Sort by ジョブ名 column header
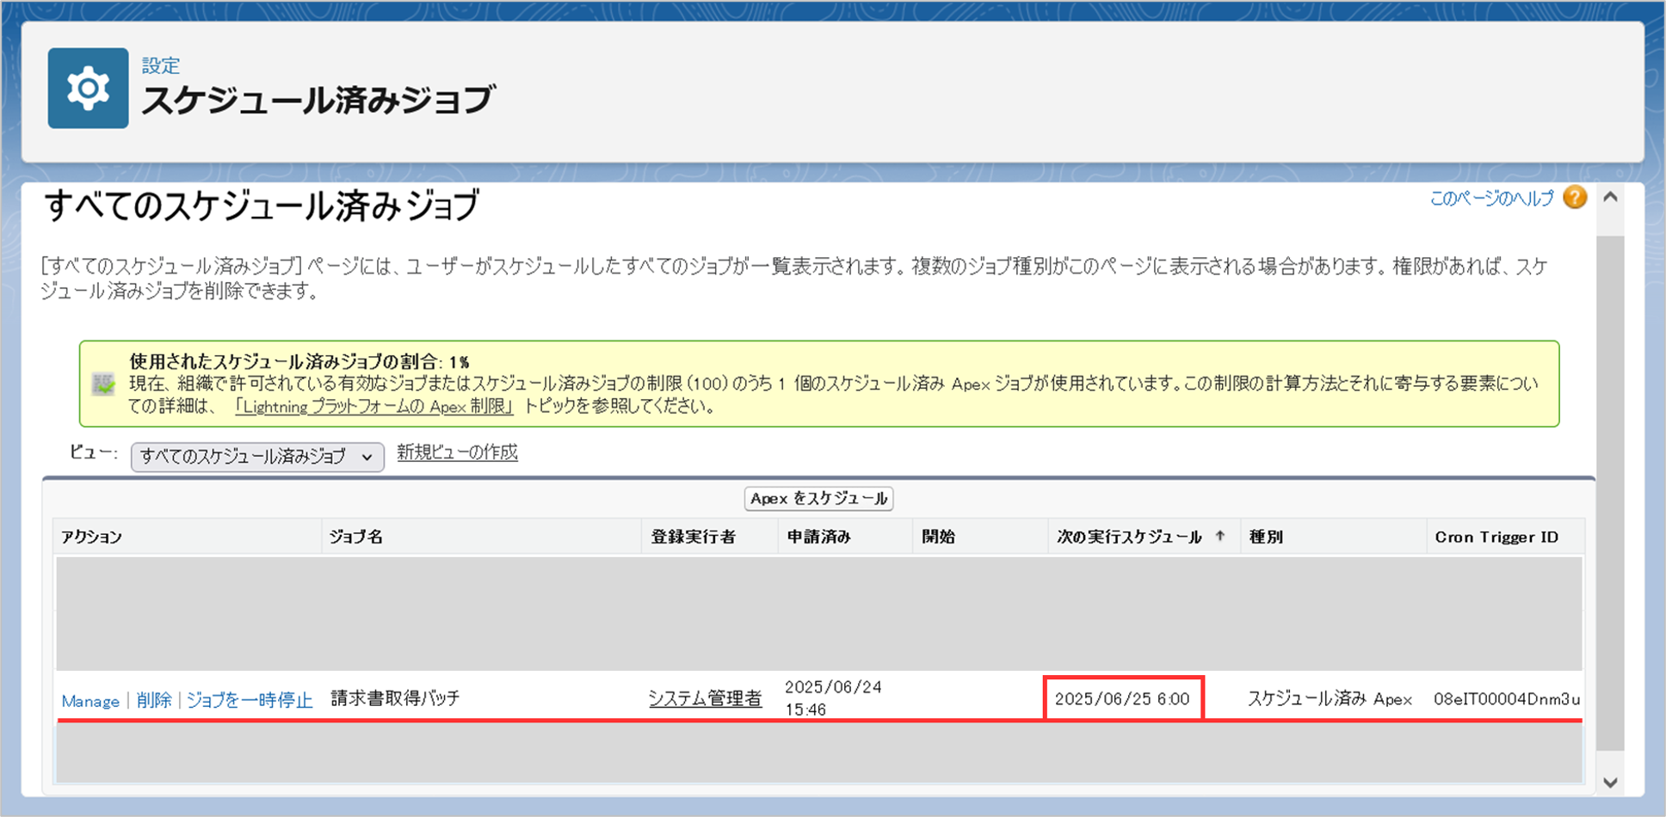Image resolution: width=1666 pixels, height=817 pixels. (x=356, y=537)
